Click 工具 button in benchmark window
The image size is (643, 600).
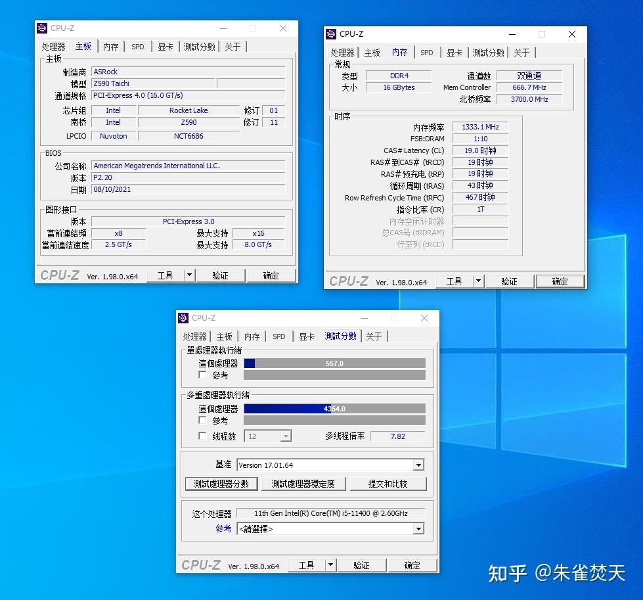click(x=306, y=565)
